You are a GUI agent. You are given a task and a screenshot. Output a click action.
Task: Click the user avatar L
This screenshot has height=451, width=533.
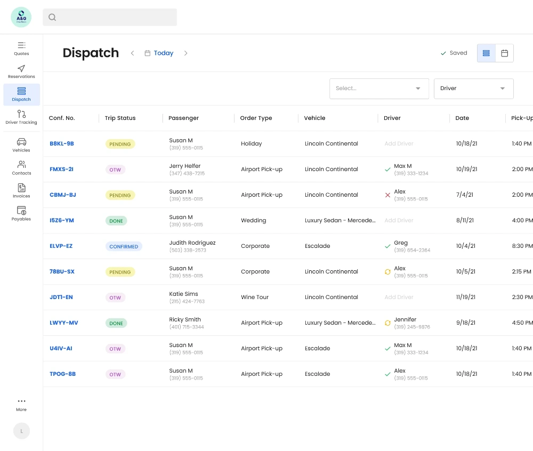click(21, 431)
